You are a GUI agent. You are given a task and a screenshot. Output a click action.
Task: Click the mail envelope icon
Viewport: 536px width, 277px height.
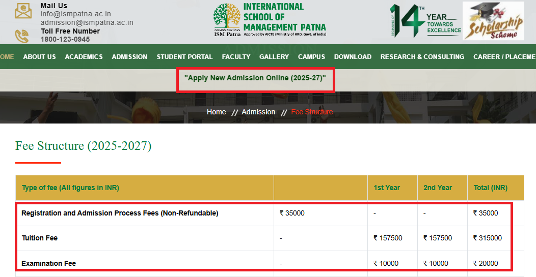[x=23, y=11]
